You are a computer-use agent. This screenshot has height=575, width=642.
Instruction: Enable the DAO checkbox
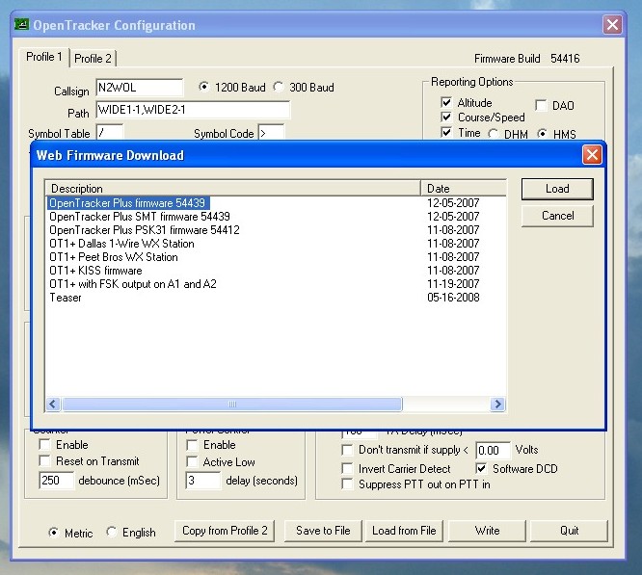point(541,106)
